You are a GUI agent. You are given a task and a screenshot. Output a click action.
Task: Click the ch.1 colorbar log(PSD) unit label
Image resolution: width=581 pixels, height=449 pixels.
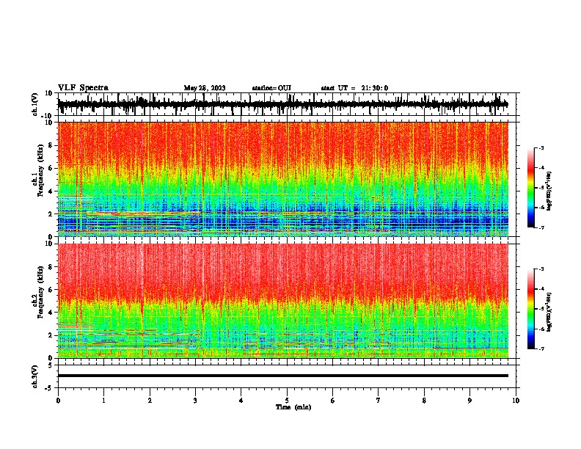pos(549,191)
